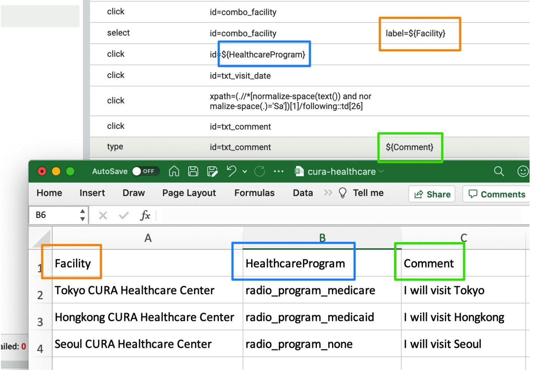Click the Save icon
Viewport: 536px width, 370px height.
click(193, 171)
